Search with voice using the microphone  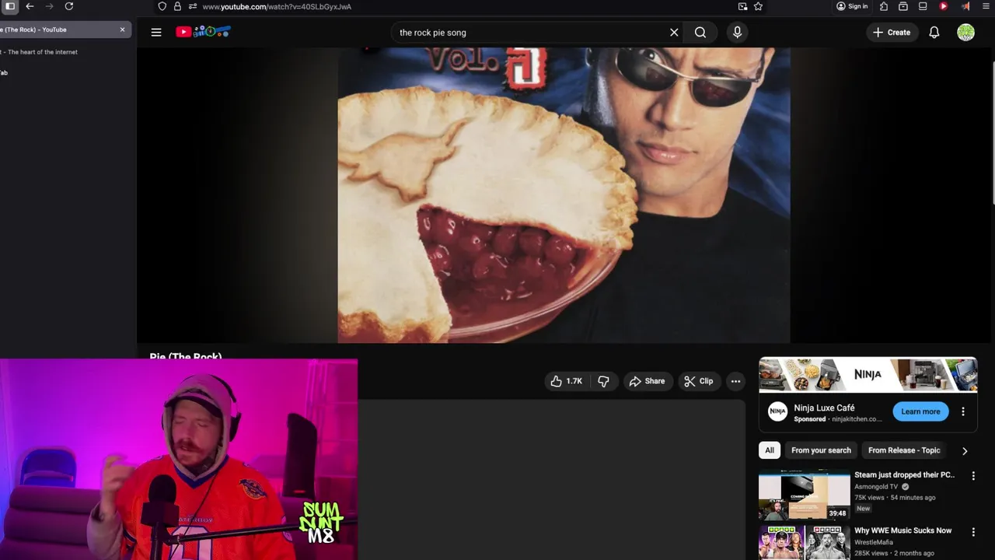click(x=737, y=33)
